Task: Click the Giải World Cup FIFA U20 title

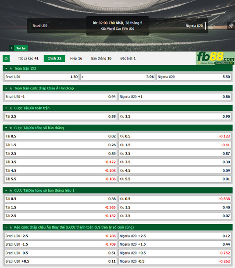Action: click(x=117, y=29)
